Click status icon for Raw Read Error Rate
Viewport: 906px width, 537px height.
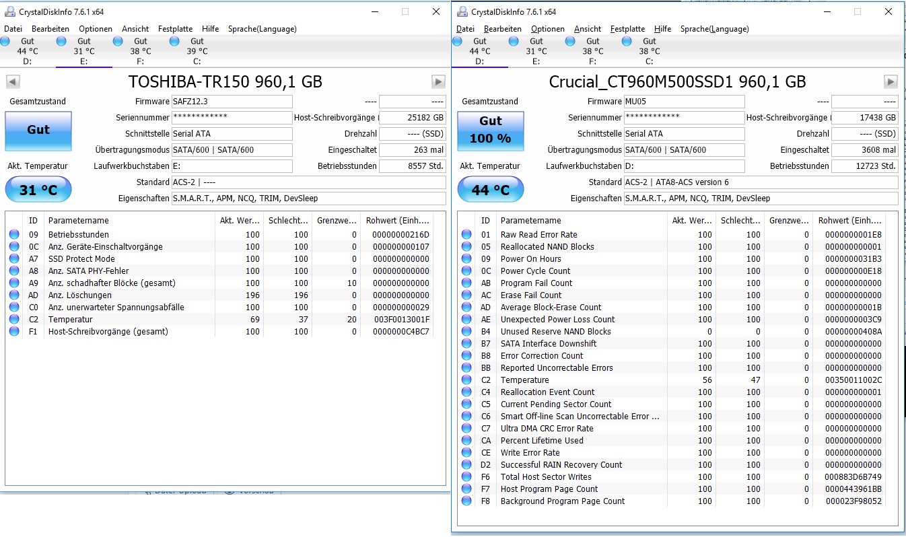click(x=466, y=235)
